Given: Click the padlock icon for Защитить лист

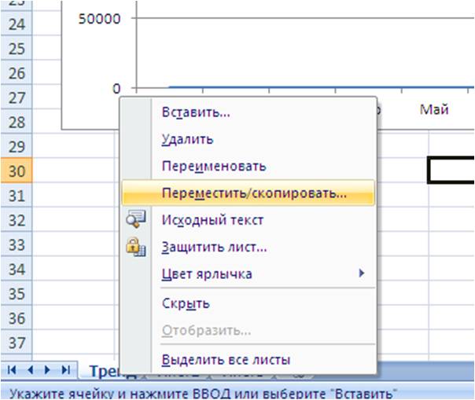Looking at the screenshot, I should [x=136, y=247].
